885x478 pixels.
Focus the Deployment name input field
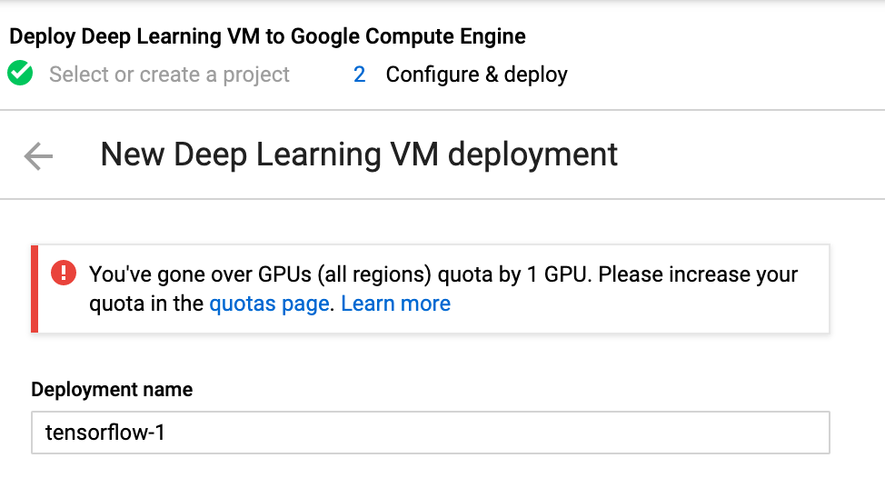pos(431,433)
